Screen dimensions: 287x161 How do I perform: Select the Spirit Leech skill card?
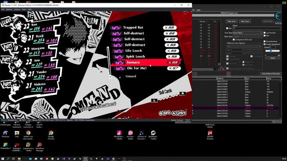147,57
